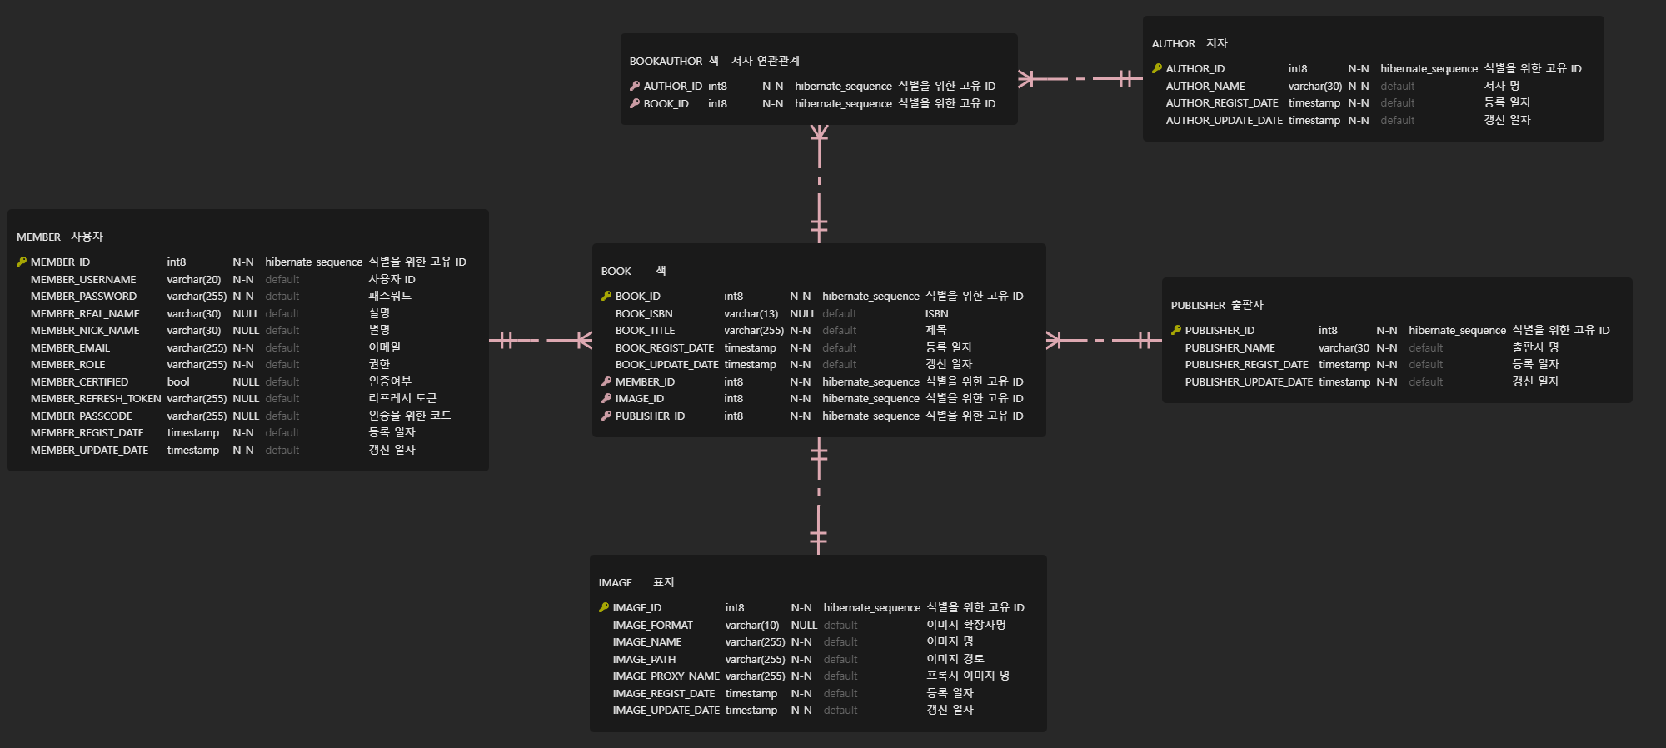
Task: Click the IMAGE_UPDATE_DATE column name
Action: (x=666, y=710)
